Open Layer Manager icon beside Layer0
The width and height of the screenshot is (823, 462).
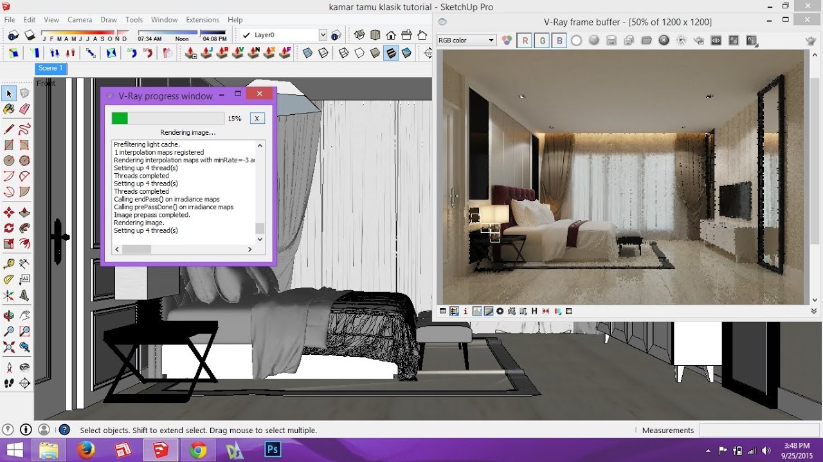(336, 35)
